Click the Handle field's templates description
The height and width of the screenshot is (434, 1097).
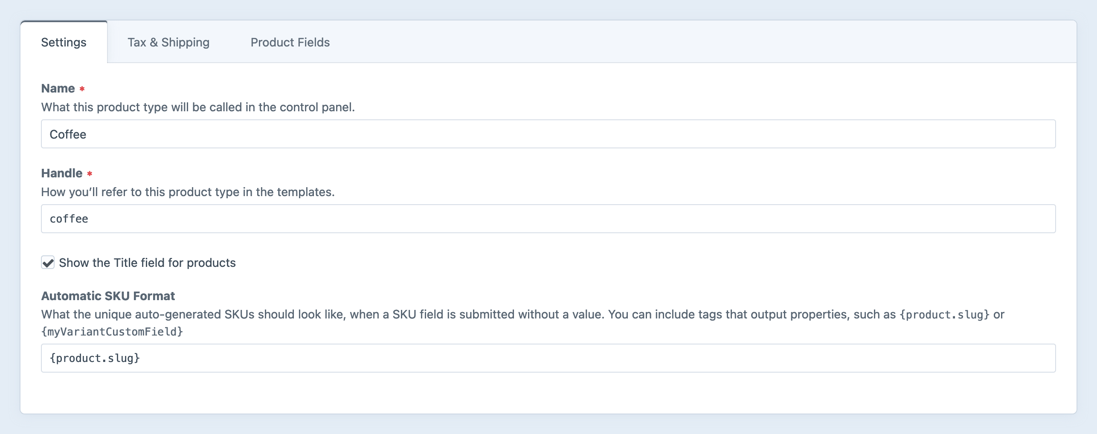(188, 192)
